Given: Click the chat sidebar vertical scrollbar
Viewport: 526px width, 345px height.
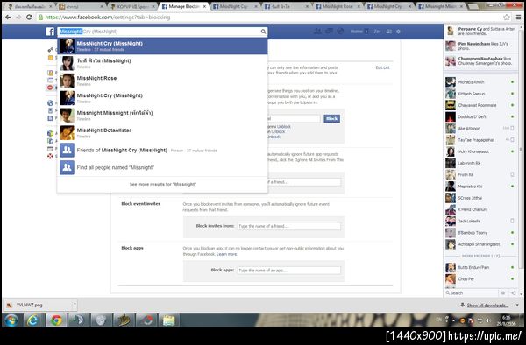Looking at the screenshot, I should pos(521,150).
